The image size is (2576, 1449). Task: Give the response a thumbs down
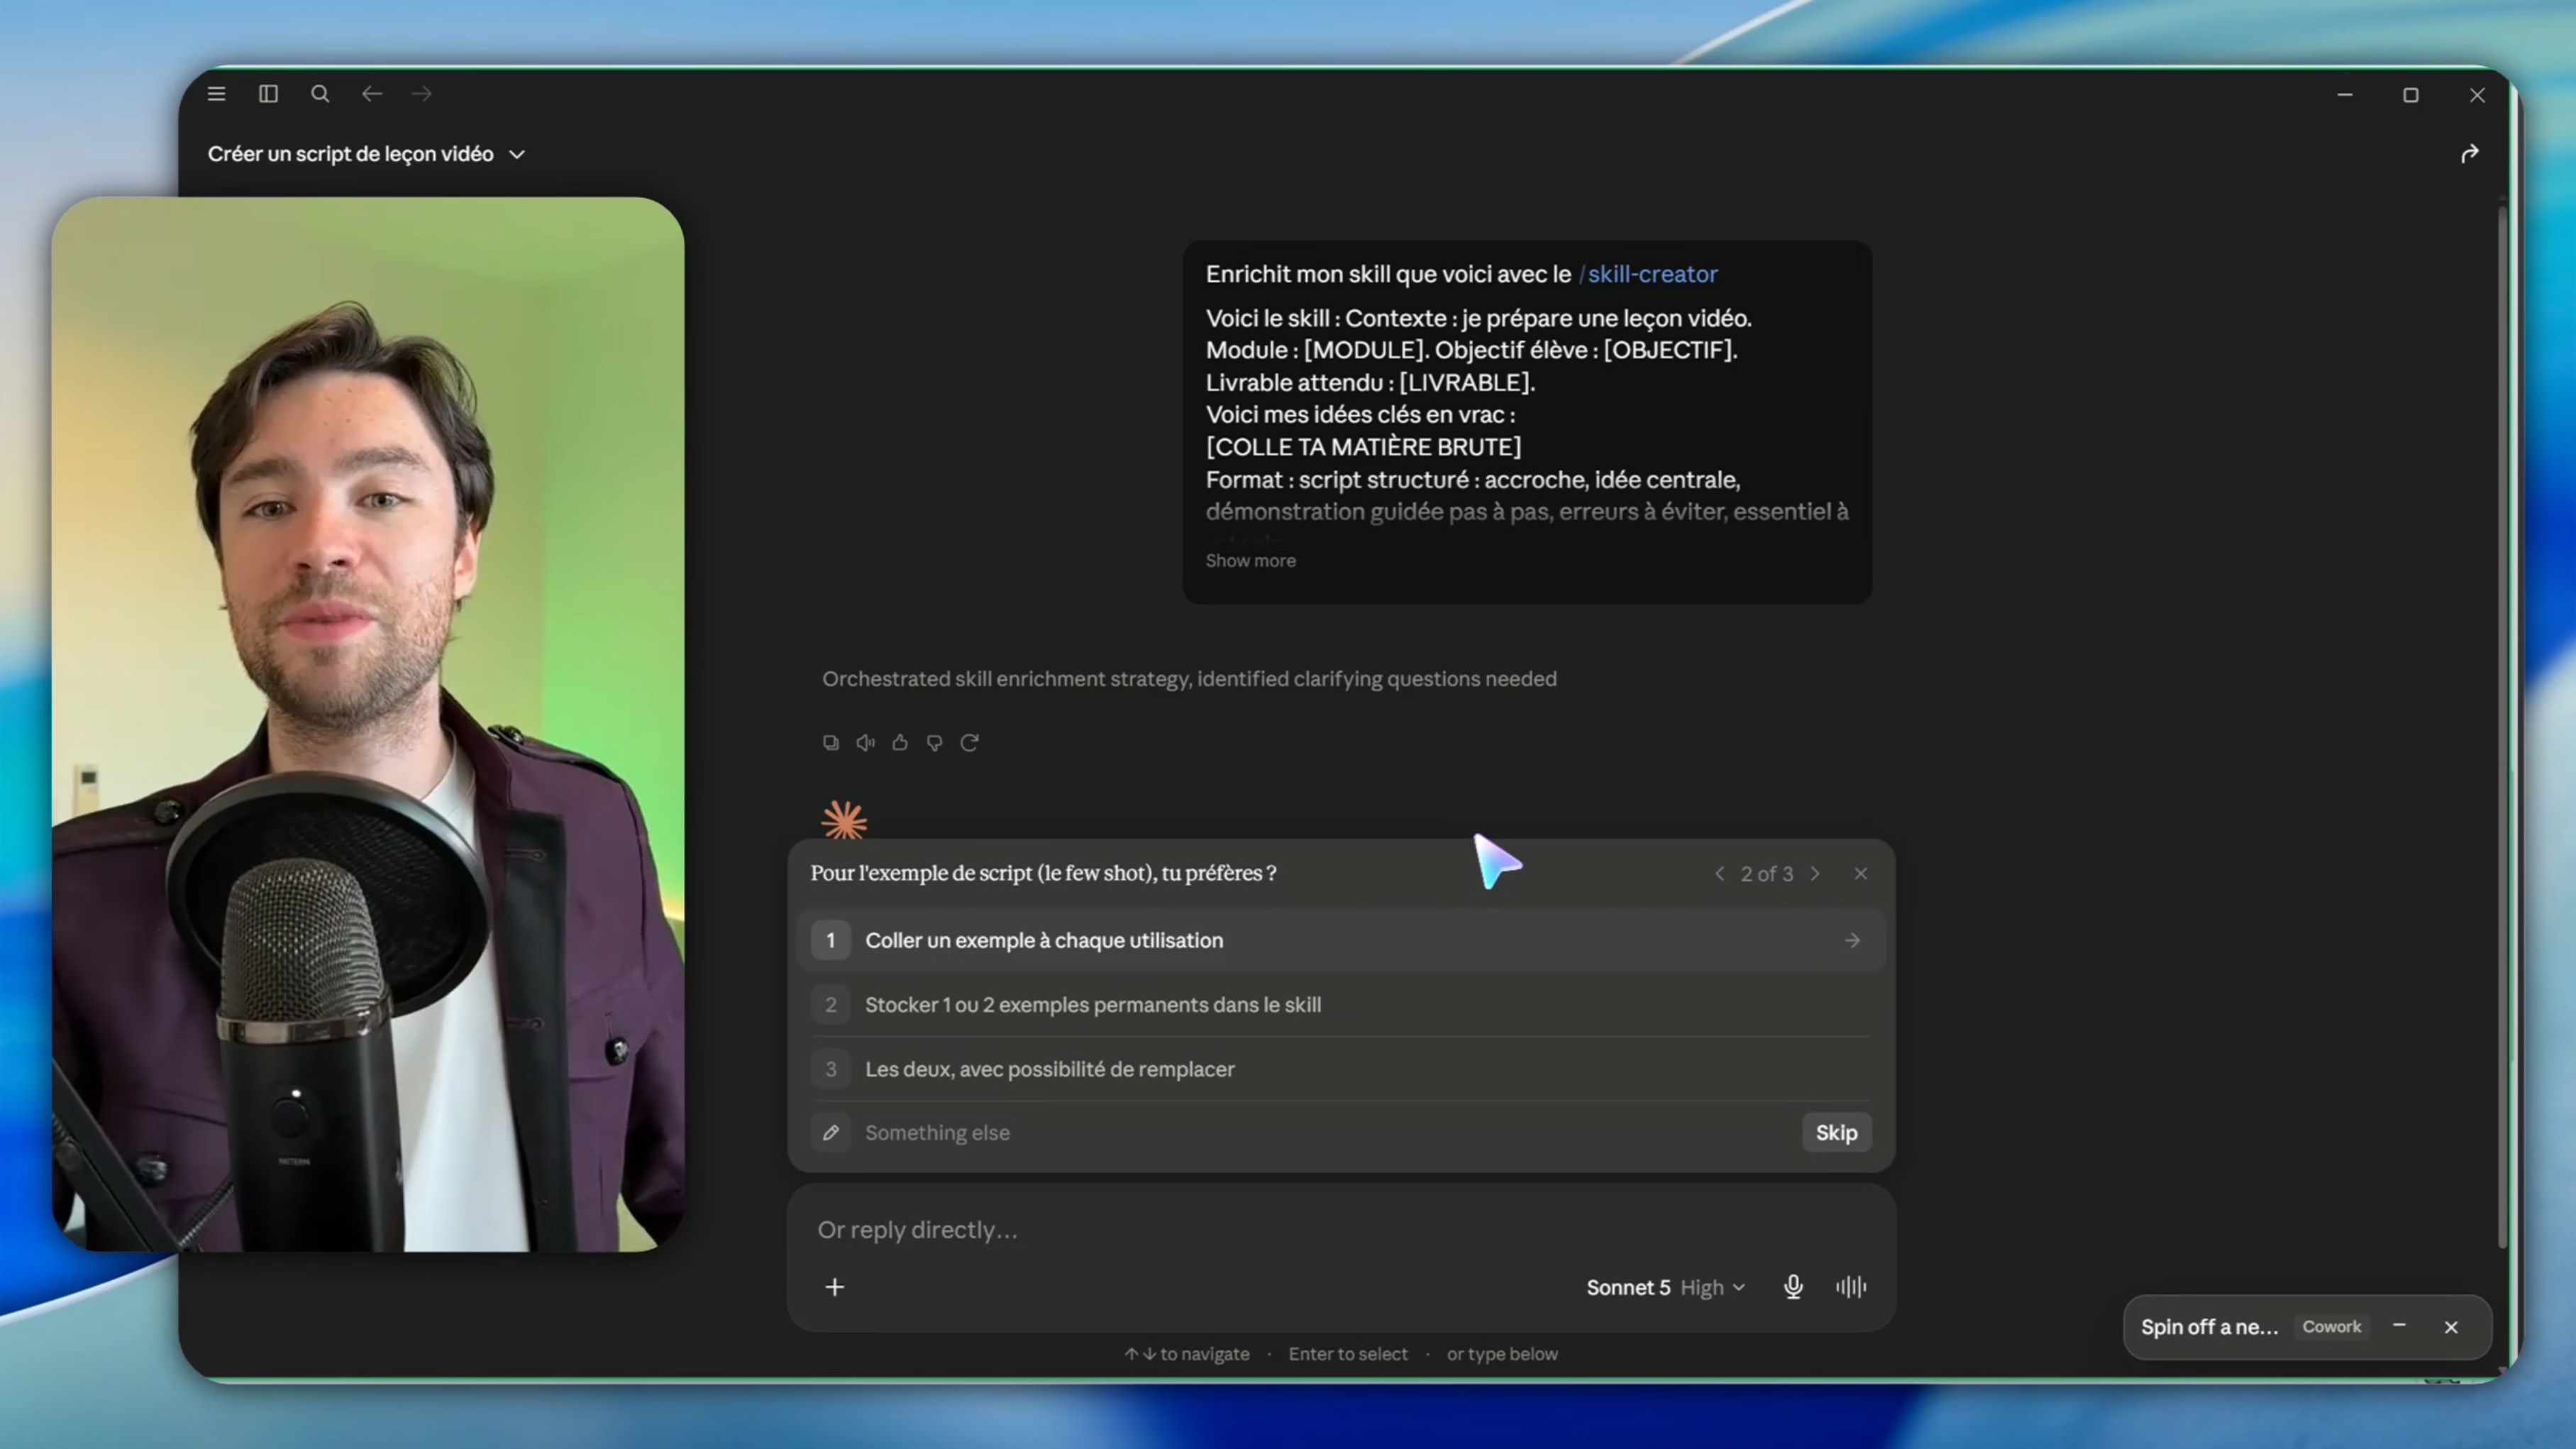click(934, 743)
